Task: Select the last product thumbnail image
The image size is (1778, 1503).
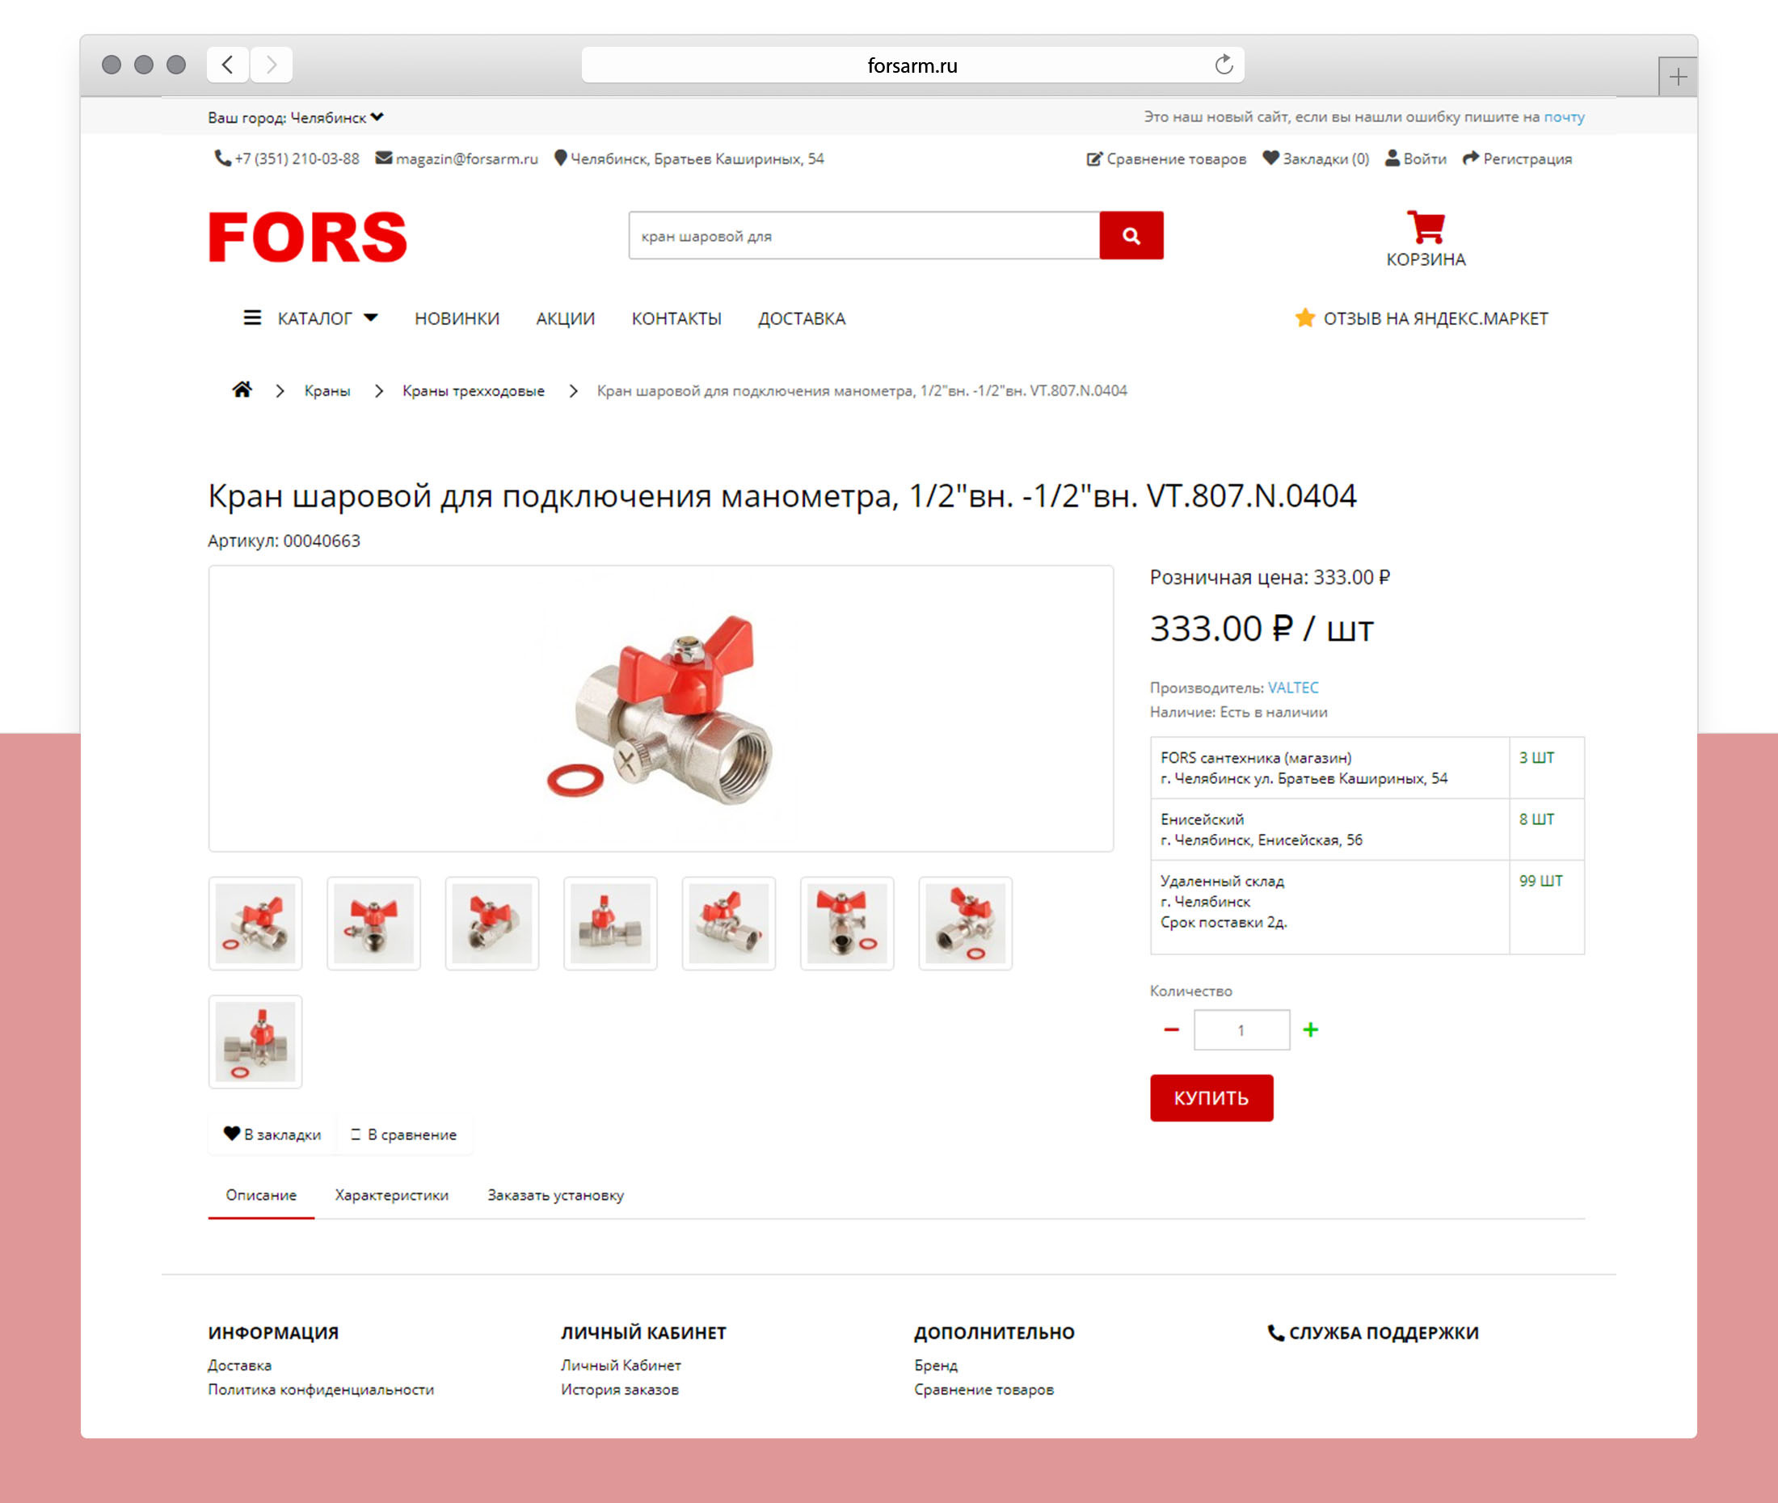Action: point(255,1042)
